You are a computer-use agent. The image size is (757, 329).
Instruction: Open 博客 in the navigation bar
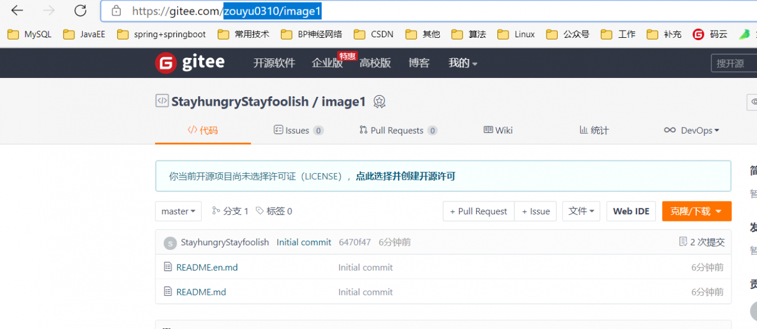[419, 63]
